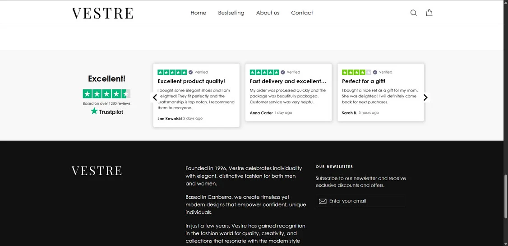Viewport: 508px width, 246px height.
Task: Click the '5 hours ago' timestamp
Action: (369, 113)
